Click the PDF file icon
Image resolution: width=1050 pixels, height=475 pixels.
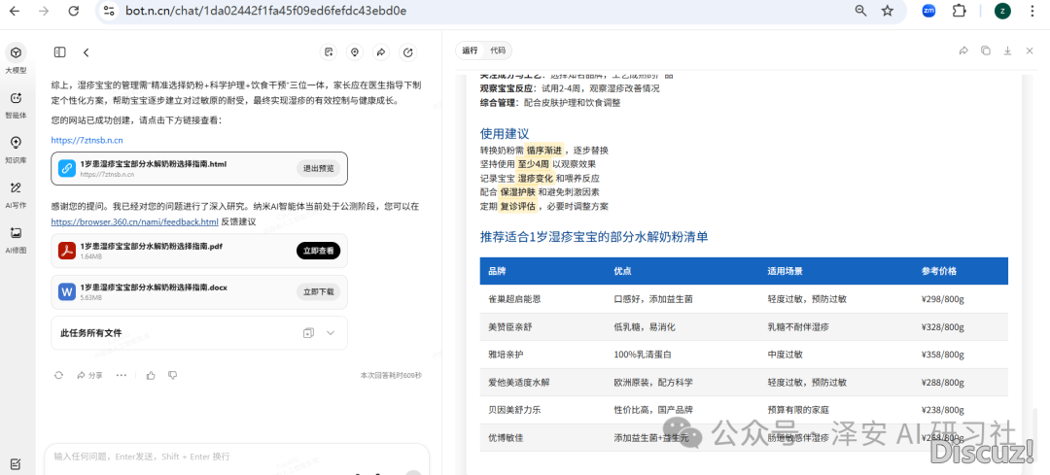pyautogui.click(x=67, y=251)
